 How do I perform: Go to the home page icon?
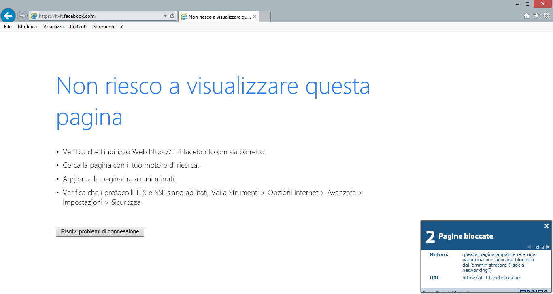tap(527, 16)
